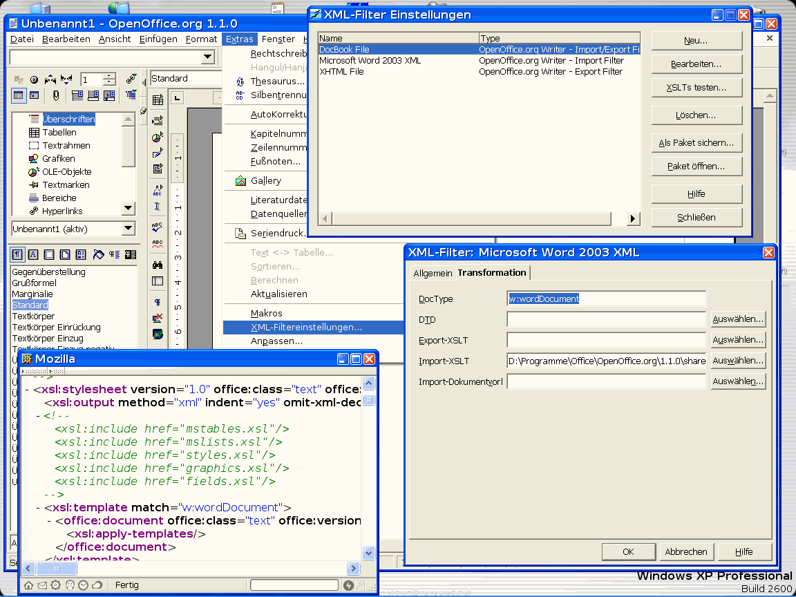
Task: Click into the DocType text field
Action: [606, 298]
